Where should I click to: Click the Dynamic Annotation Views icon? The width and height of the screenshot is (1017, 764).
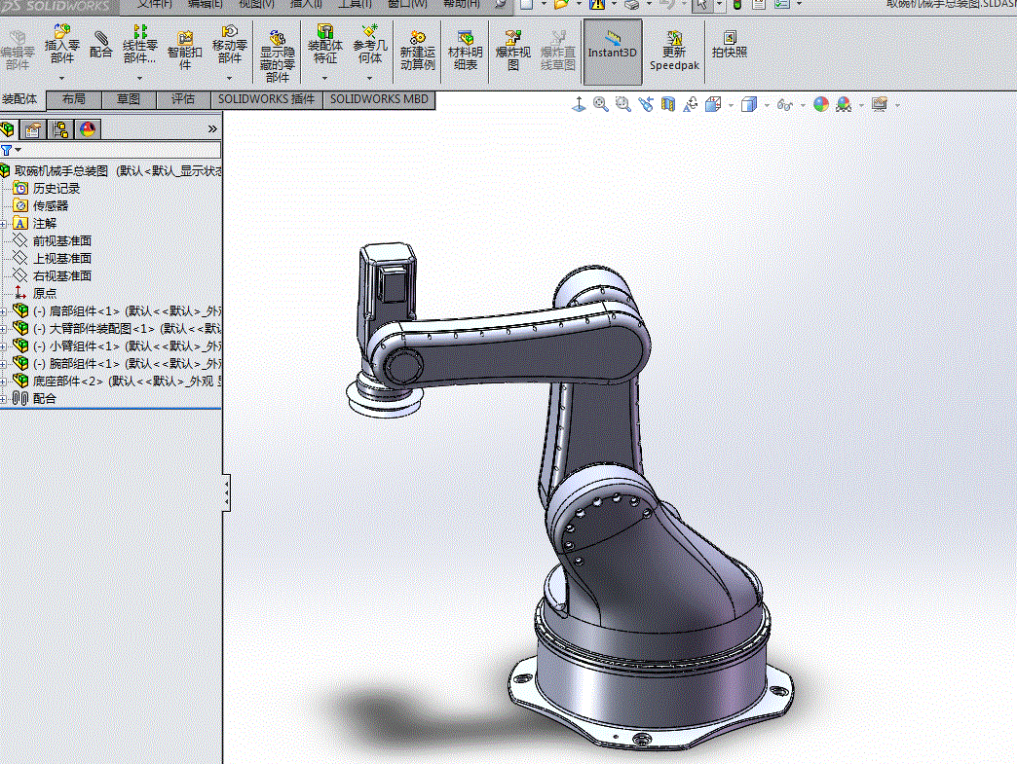click(x=690, y=104)
